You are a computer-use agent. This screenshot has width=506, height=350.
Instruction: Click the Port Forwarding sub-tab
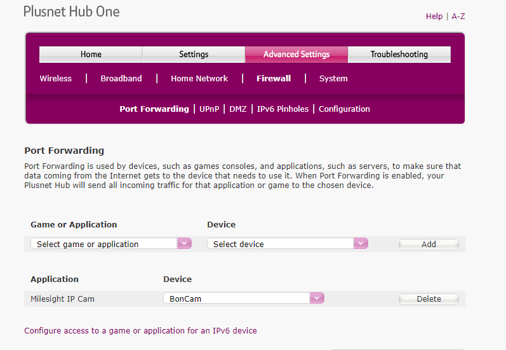click(x=154, y=109)
